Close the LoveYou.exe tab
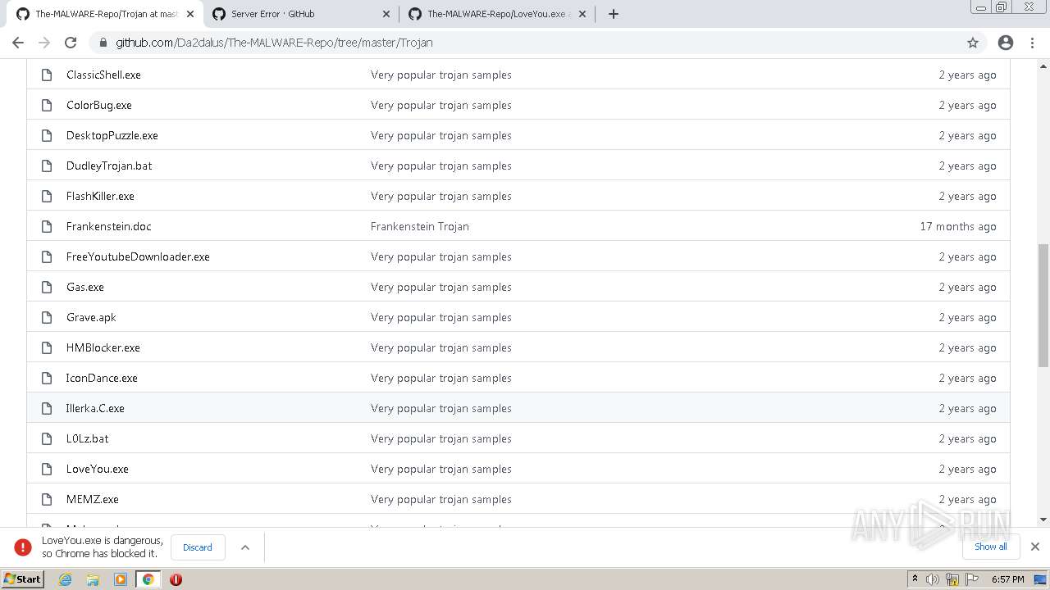This screenshot has height=590, width=1050. tap(582, 14)
